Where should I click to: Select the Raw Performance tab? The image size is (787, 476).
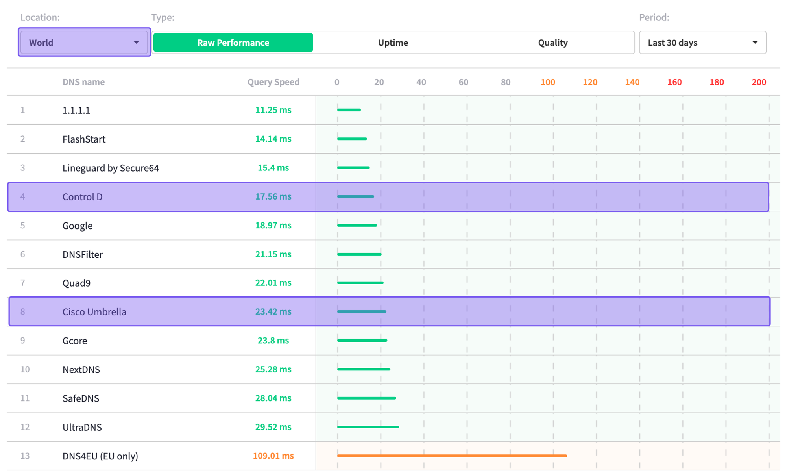(x=233, y=43)
